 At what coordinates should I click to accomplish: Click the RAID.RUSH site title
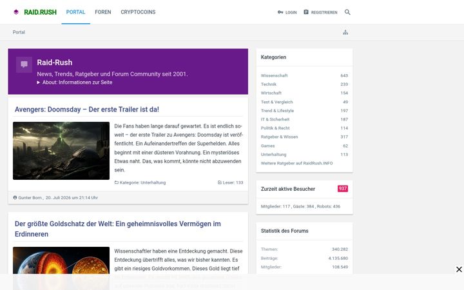(40, 12)
